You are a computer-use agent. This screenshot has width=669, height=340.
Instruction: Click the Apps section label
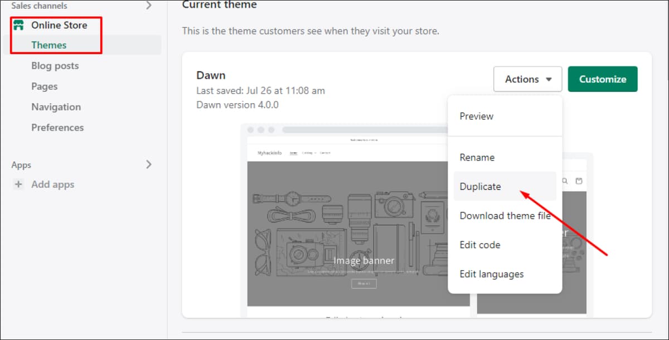click(21, 165)
